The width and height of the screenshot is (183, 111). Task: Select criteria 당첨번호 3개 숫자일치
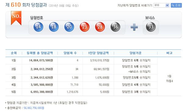(136, 92)
